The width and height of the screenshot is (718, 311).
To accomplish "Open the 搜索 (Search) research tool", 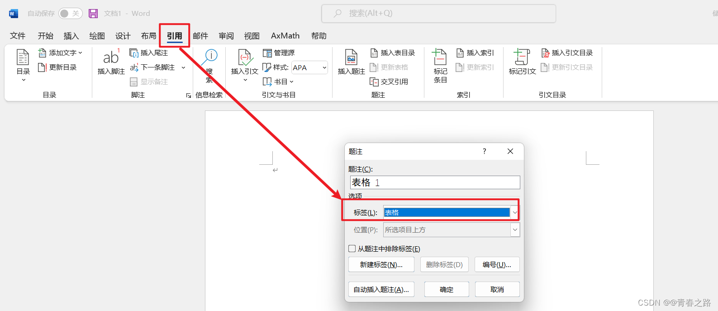I will [209, 66].
